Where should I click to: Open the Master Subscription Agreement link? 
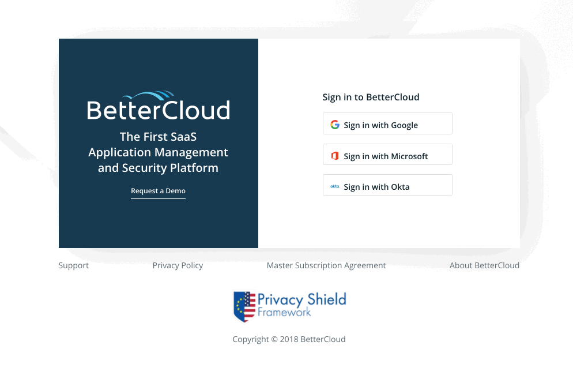coord(326,265)
